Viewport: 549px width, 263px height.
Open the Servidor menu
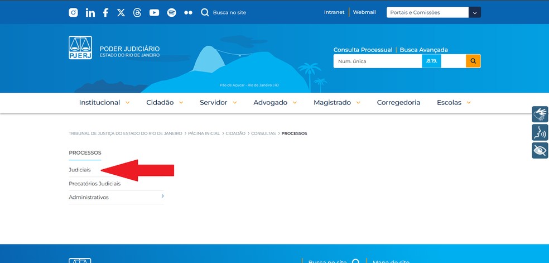tap(214, 103)
